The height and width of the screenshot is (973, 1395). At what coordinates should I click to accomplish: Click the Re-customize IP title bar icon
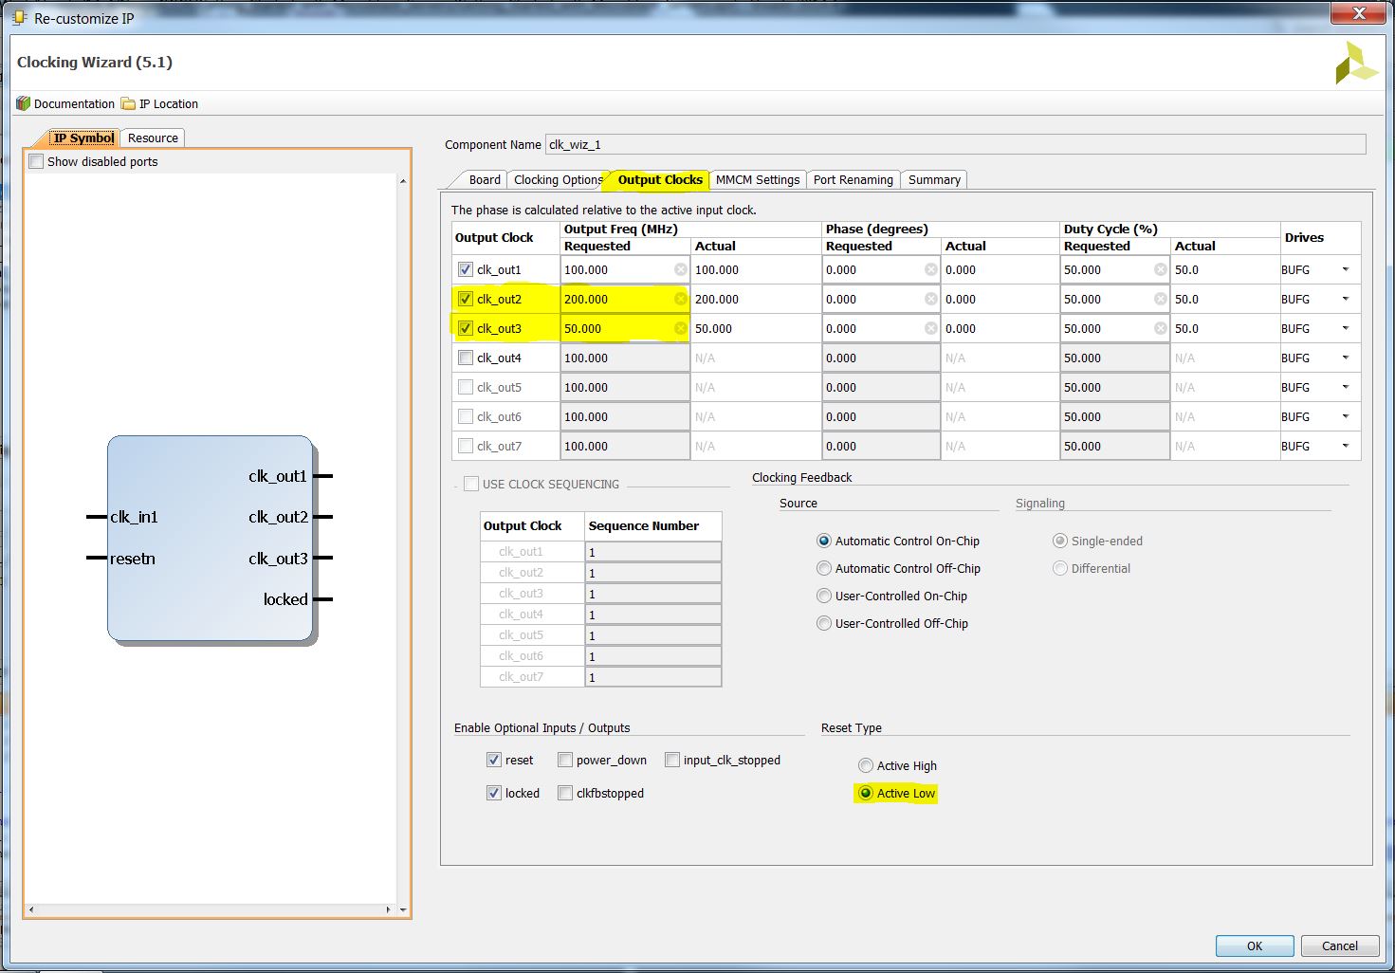(19, 17)
